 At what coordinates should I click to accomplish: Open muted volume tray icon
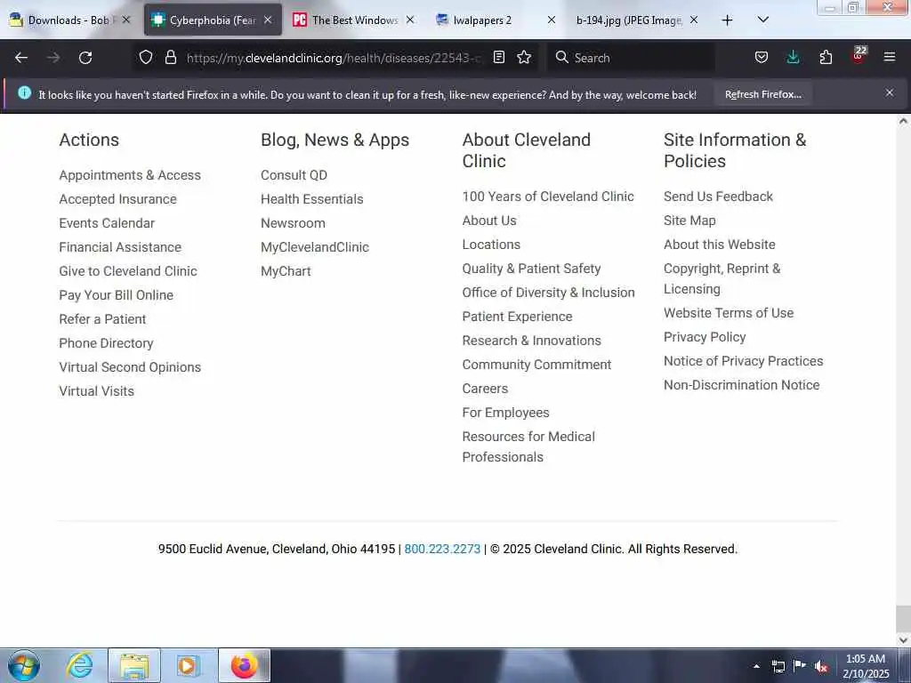pos(821,666)
